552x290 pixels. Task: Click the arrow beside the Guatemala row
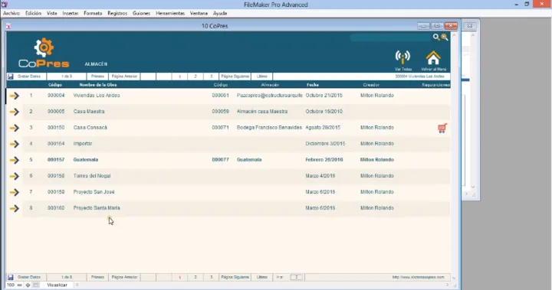(x=14, y=160)
